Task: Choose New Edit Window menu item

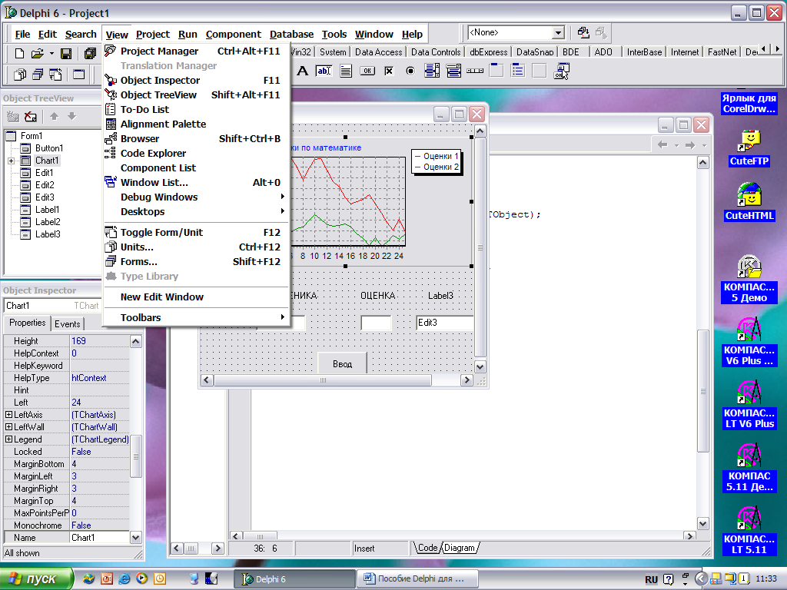Action: (196, 297)
